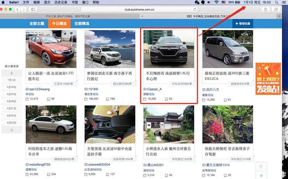Open the 窗口 menu
This screenshot has height=179, width=288.
[85, 2]
